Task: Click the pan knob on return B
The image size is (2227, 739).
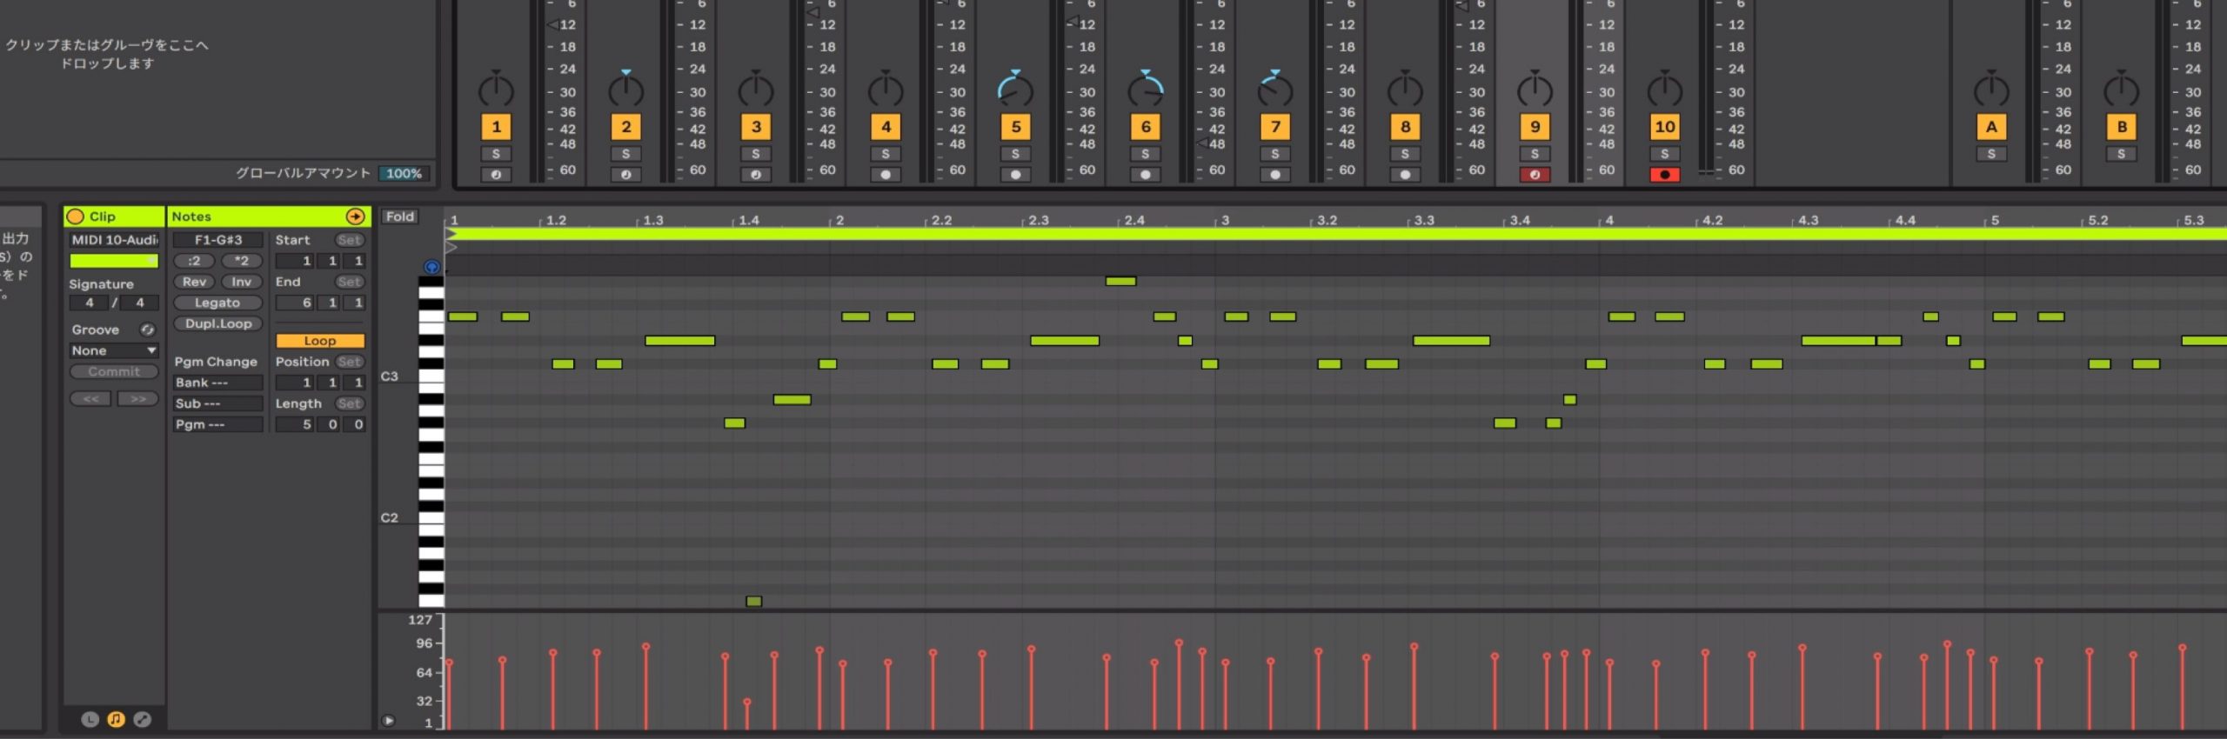Action: 2121,90
